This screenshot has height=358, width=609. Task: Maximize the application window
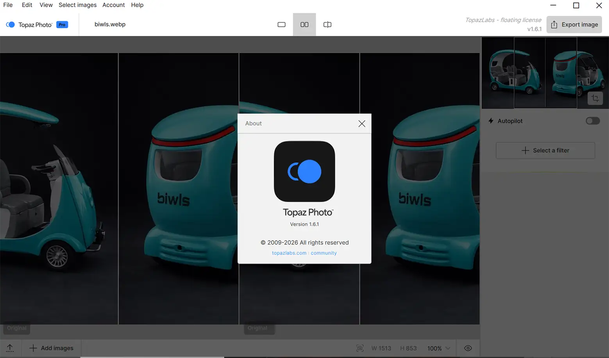point(576,5)
